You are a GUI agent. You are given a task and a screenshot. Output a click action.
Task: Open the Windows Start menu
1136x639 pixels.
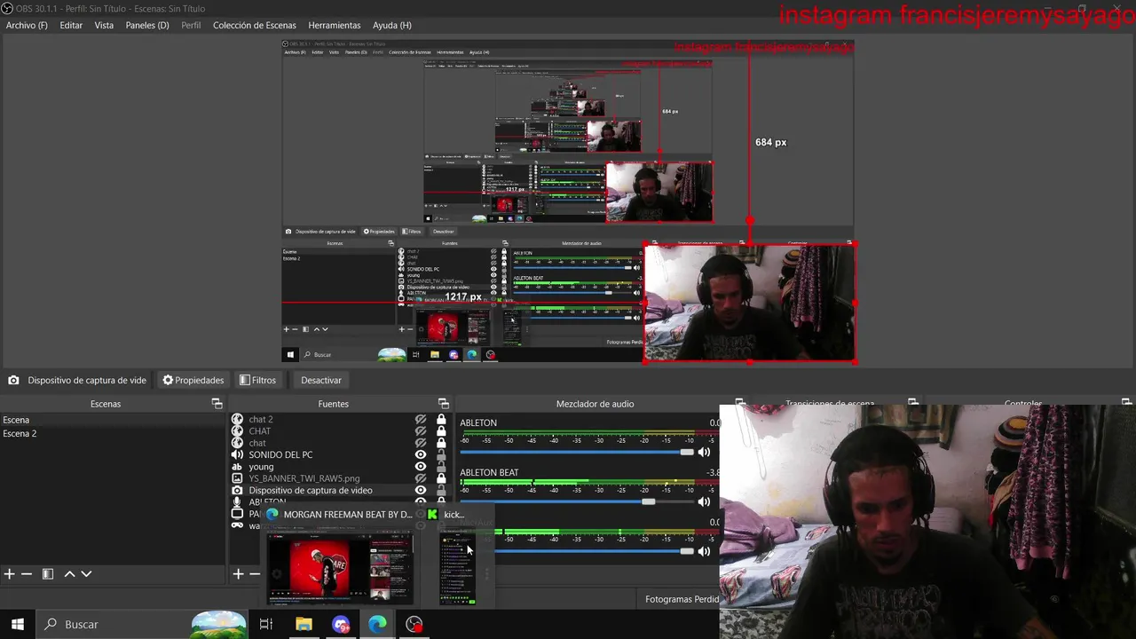(18, 624)
